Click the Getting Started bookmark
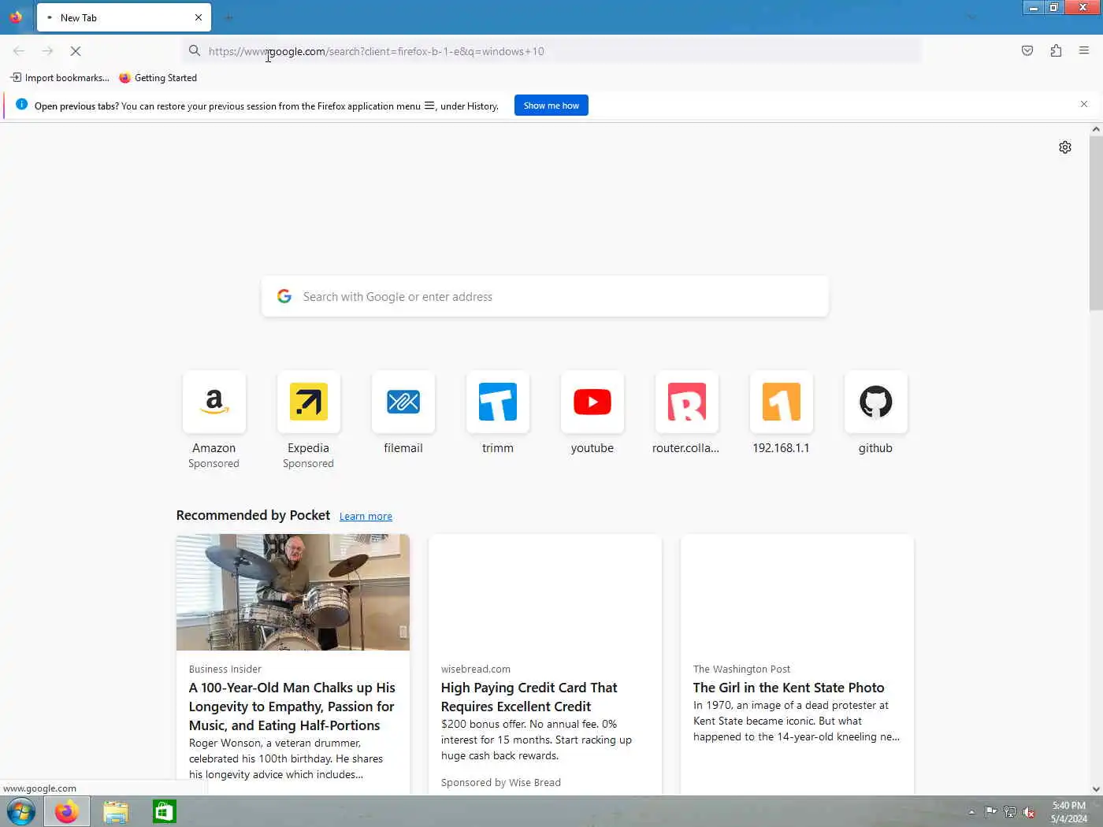 click(x=158, y=78)
